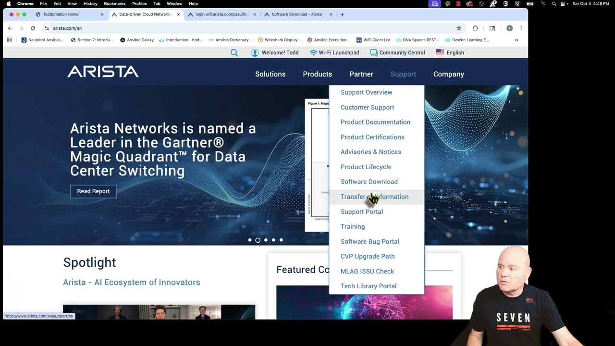Open the Partner navigation menu
615x346 pixels.
click(x=361, y=74)
